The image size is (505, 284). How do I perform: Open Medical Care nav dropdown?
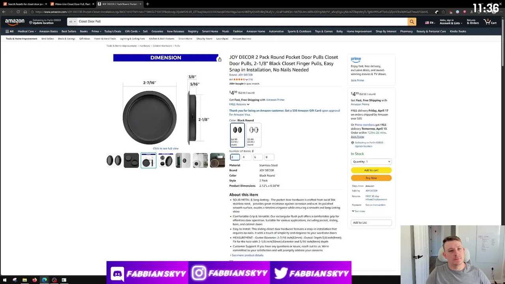[27, 31]
